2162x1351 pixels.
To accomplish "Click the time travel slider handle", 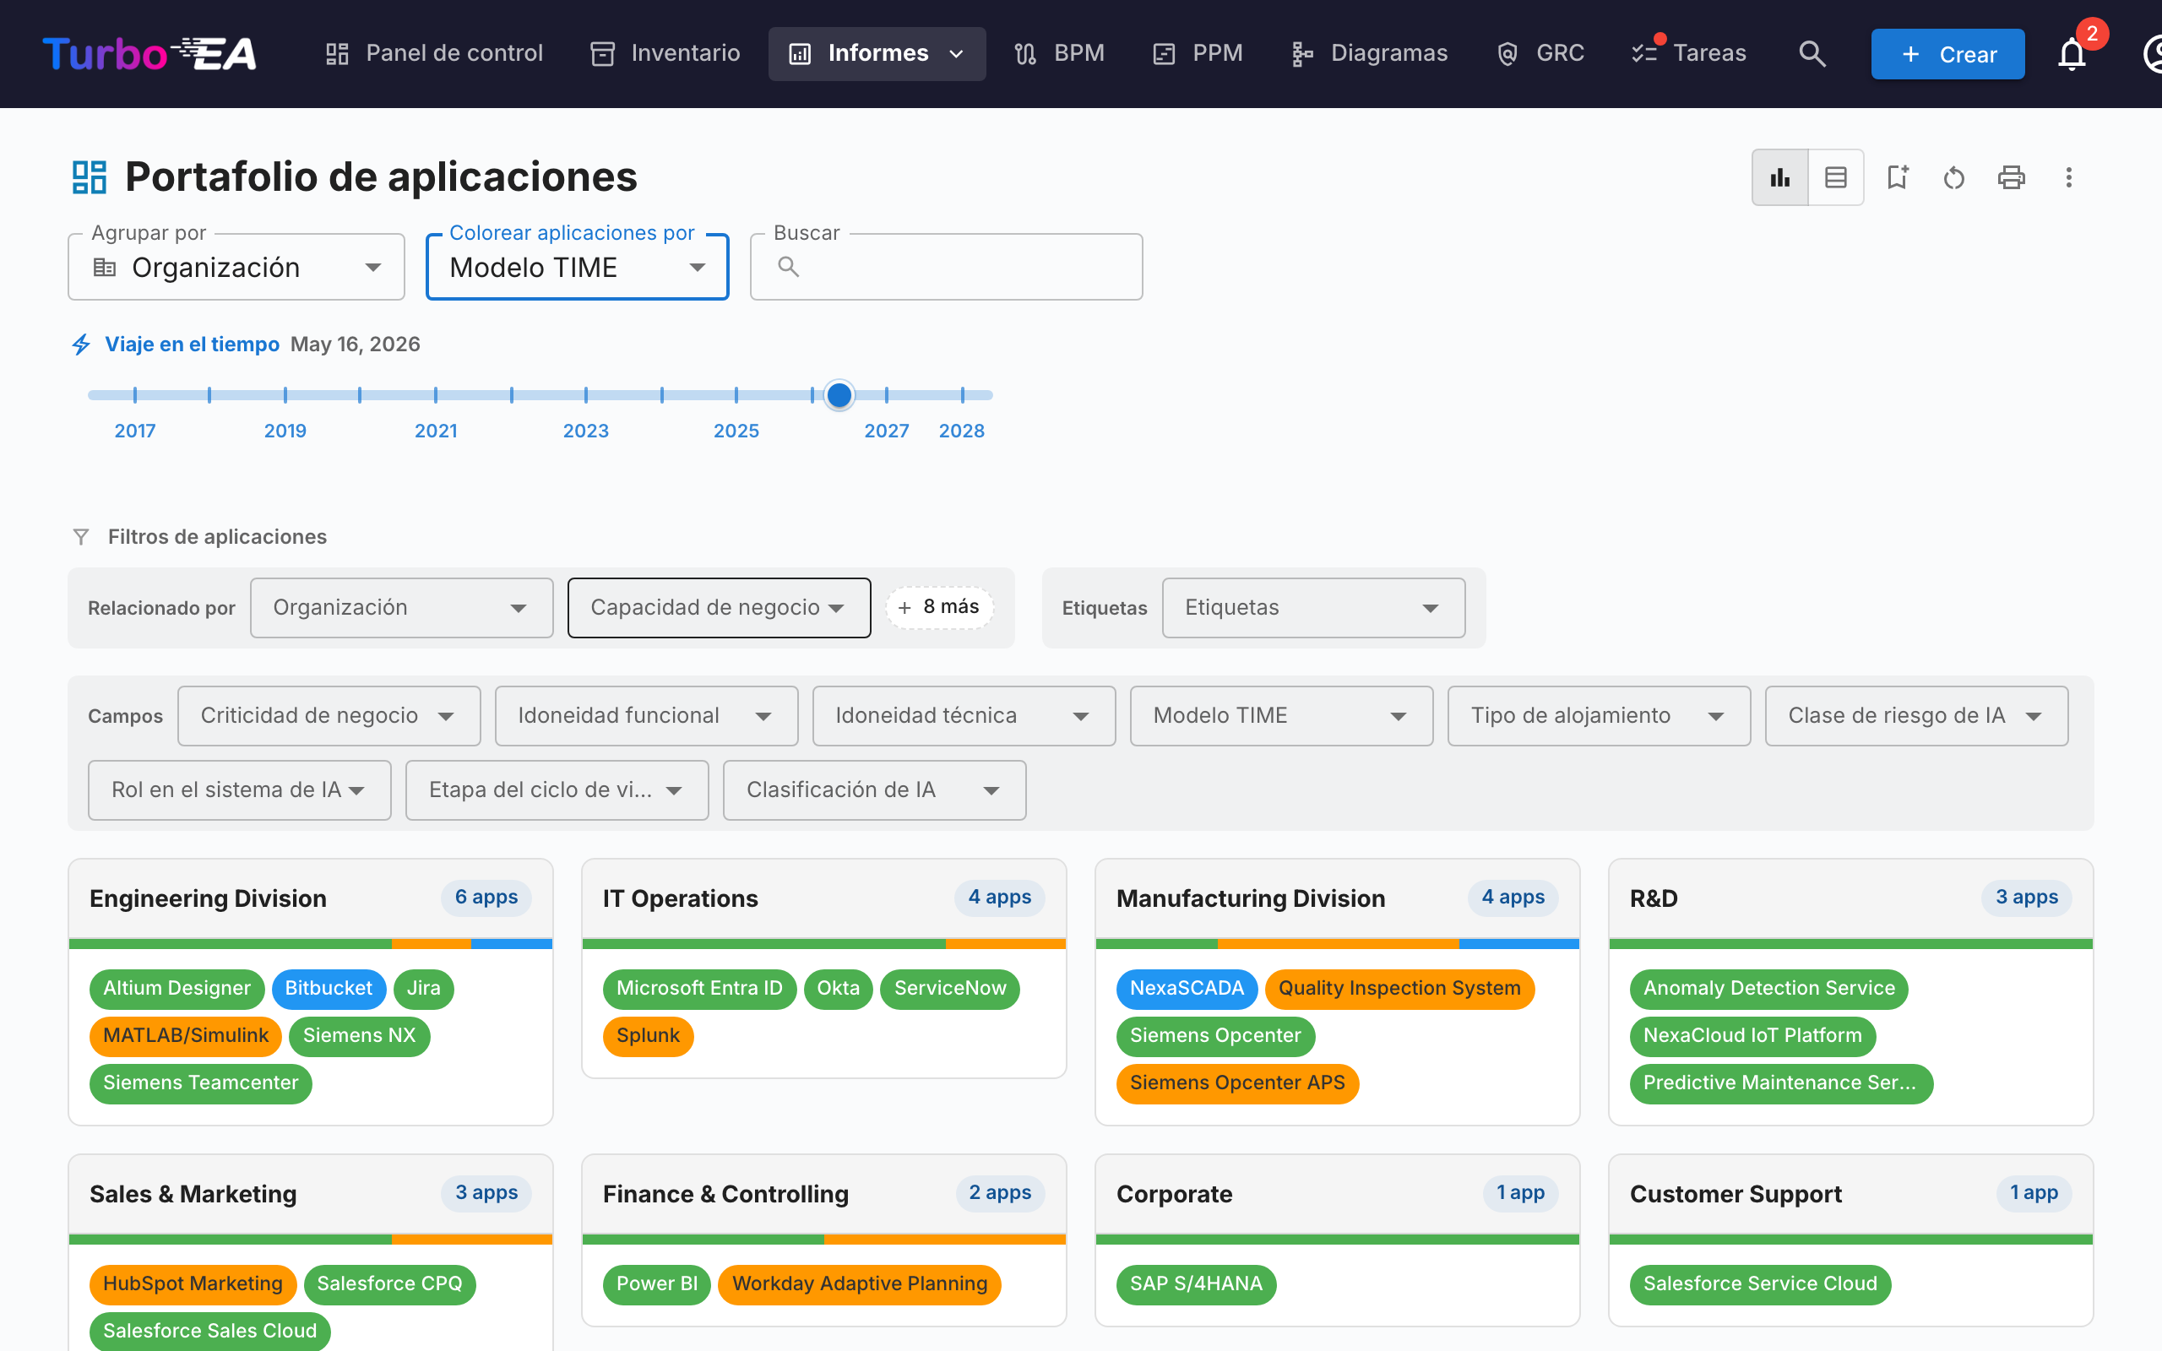I will click(x=839, y=395).
